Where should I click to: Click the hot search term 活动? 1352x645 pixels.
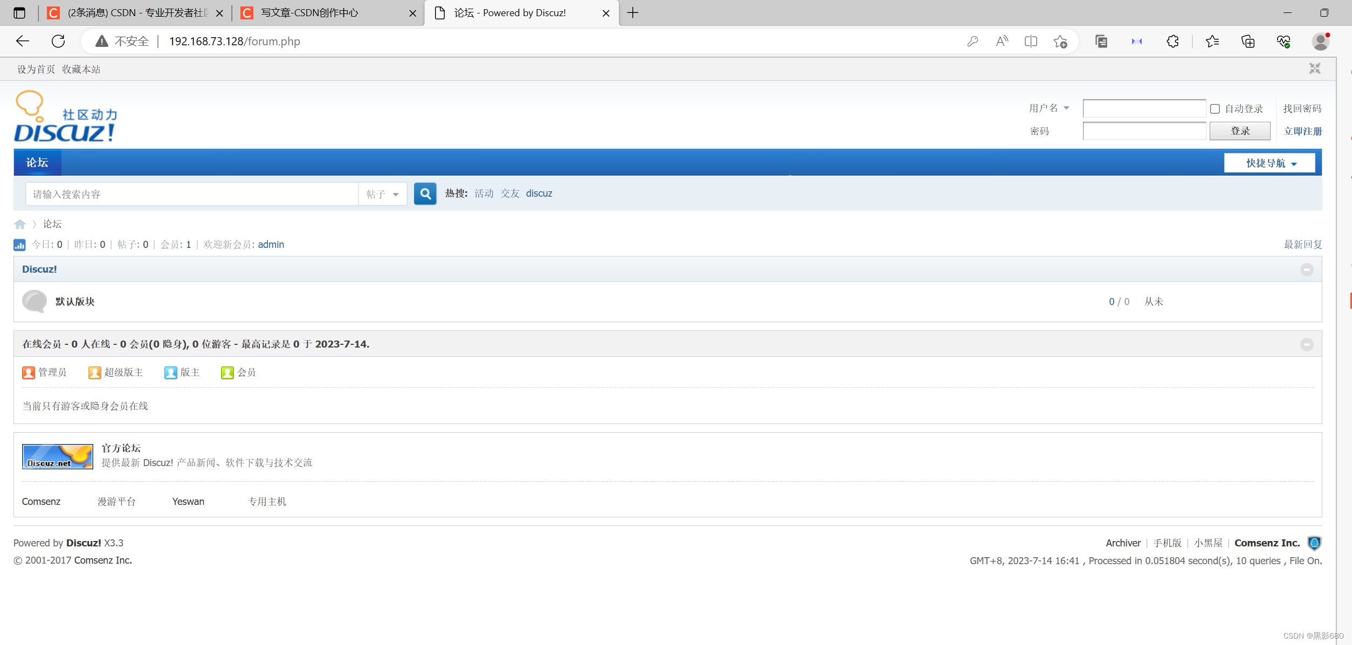point(484,193)
